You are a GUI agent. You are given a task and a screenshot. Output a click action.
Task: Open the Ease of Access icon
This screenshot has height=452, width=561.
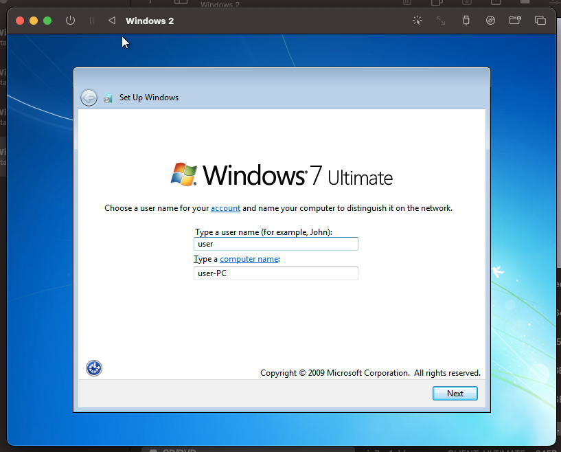click(94, 368)
